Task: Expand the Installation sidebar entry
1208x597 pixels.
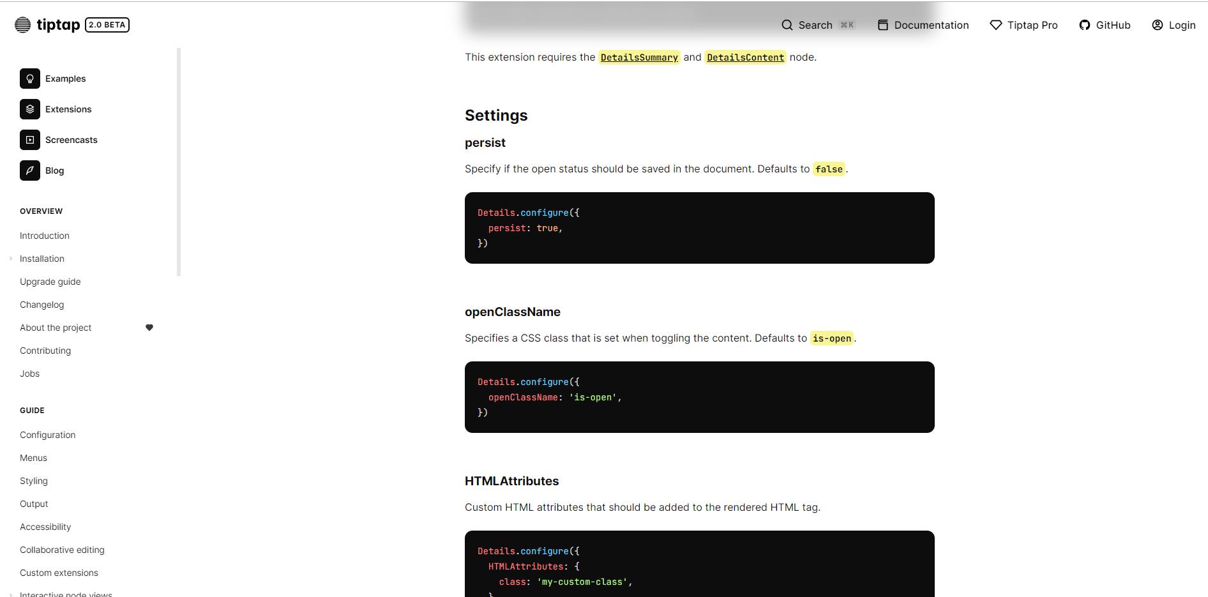Action: [x=10, y=259]
